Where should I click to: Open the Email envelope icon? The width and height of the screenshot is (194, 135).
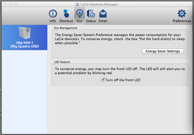pos(103,14)
